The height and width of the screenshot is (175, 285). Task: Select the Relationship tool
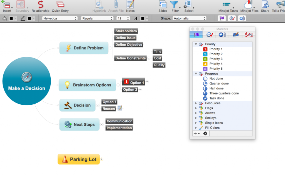coord(40,5)
